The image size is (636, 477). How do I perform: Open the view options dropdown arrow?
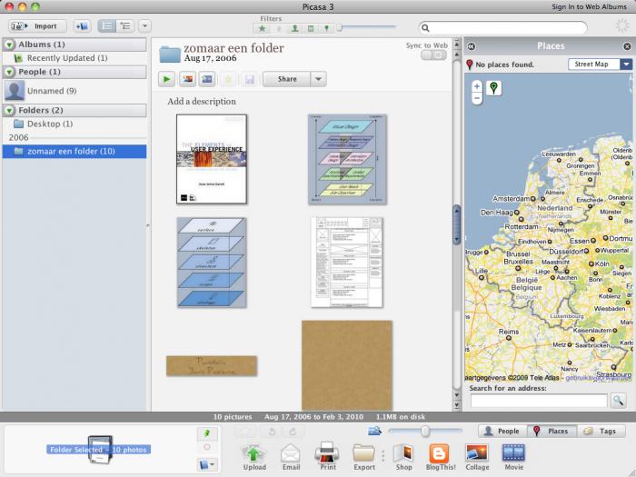[144, 26]
